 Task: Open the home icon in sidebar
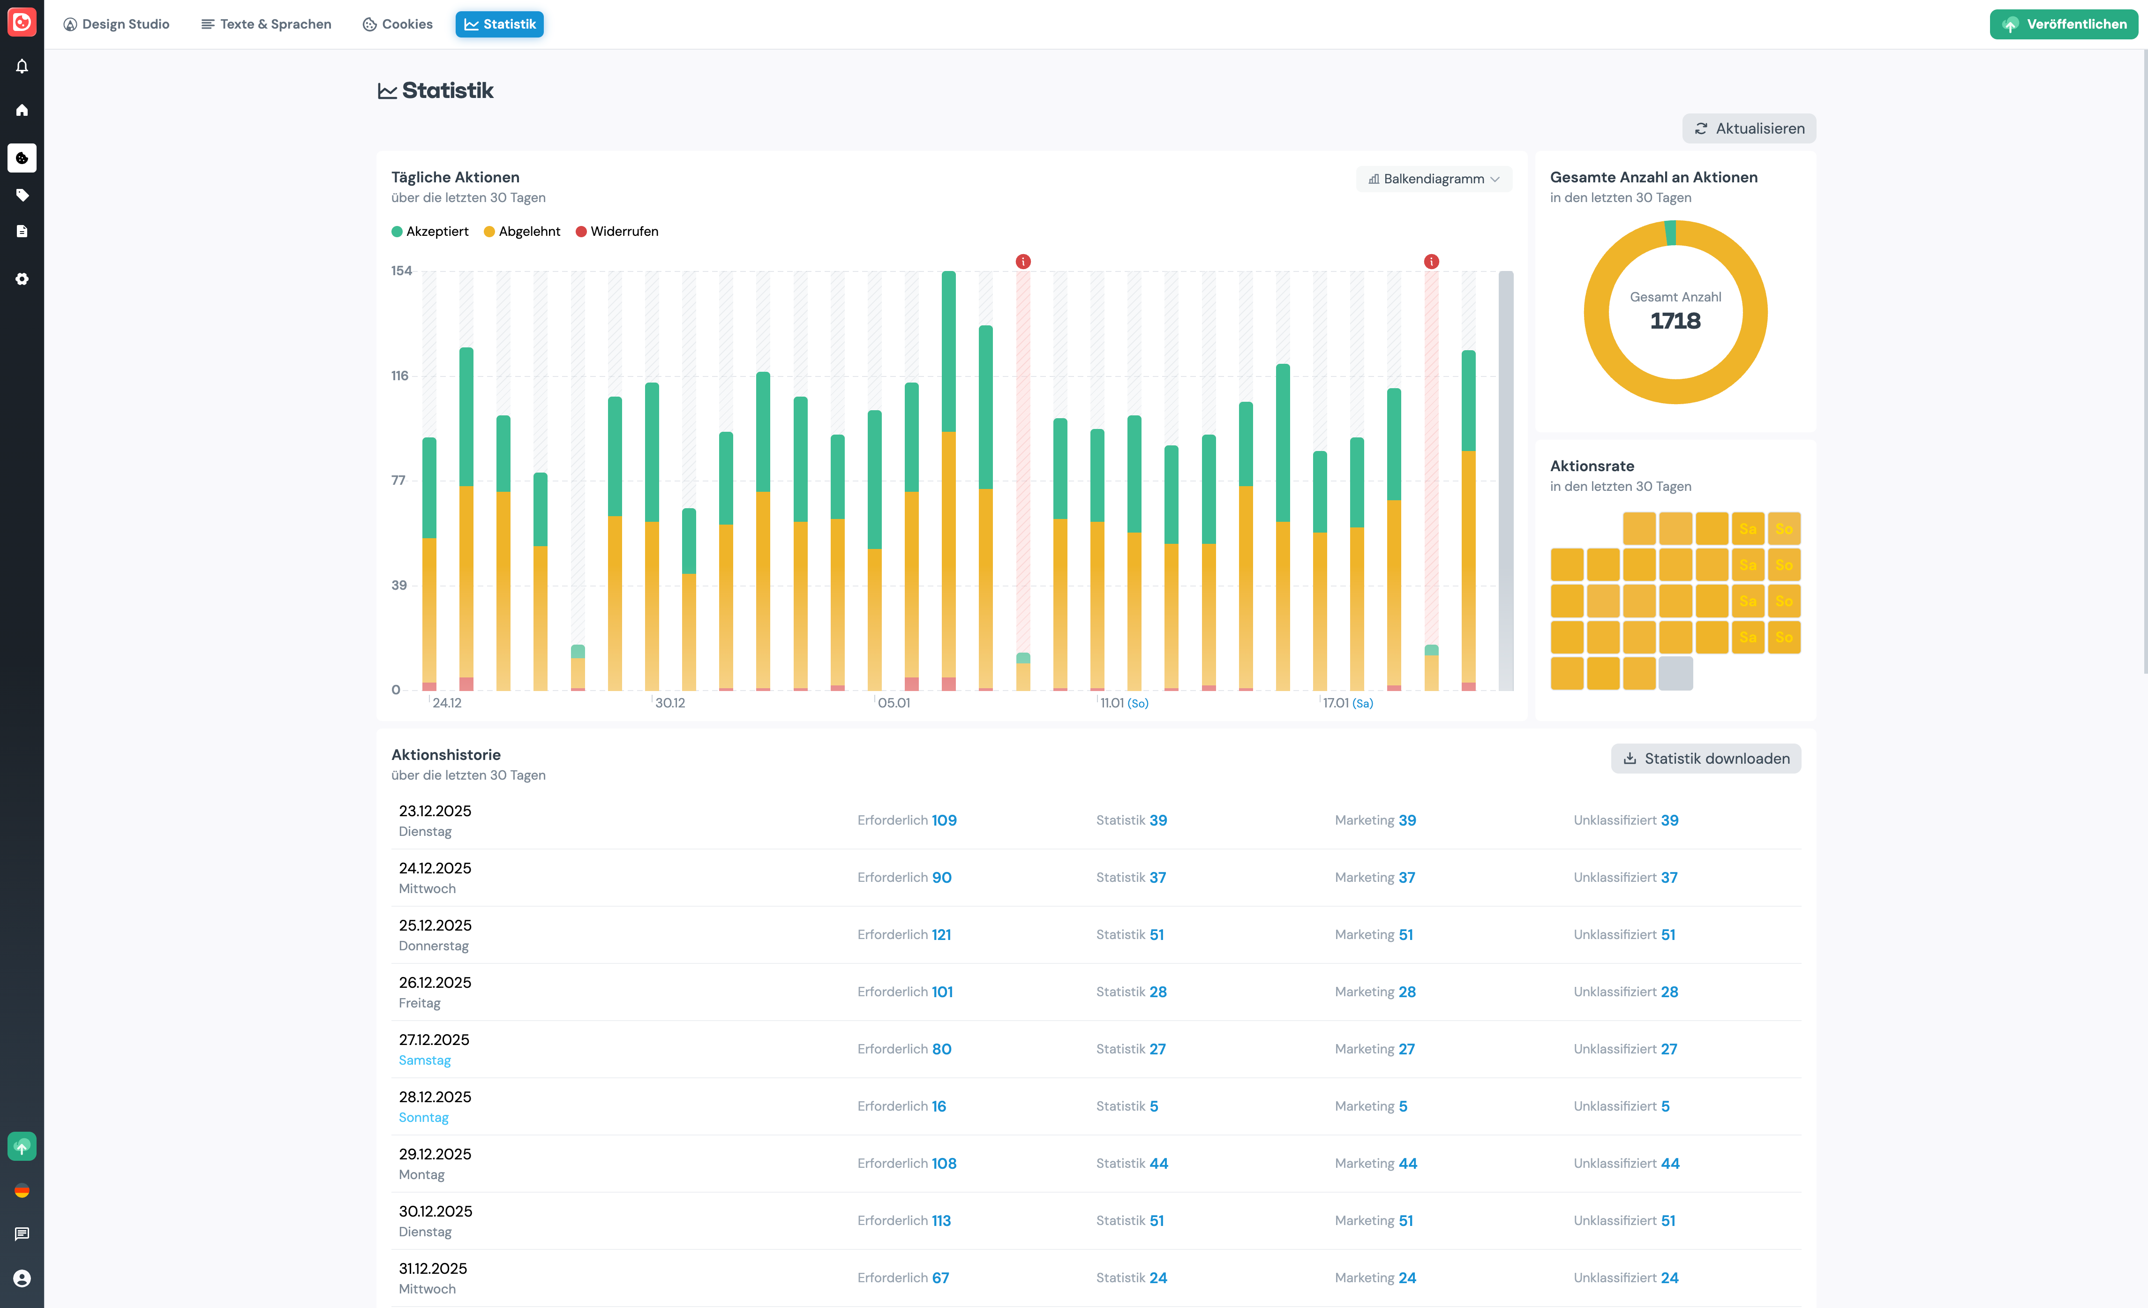[22, 110]
